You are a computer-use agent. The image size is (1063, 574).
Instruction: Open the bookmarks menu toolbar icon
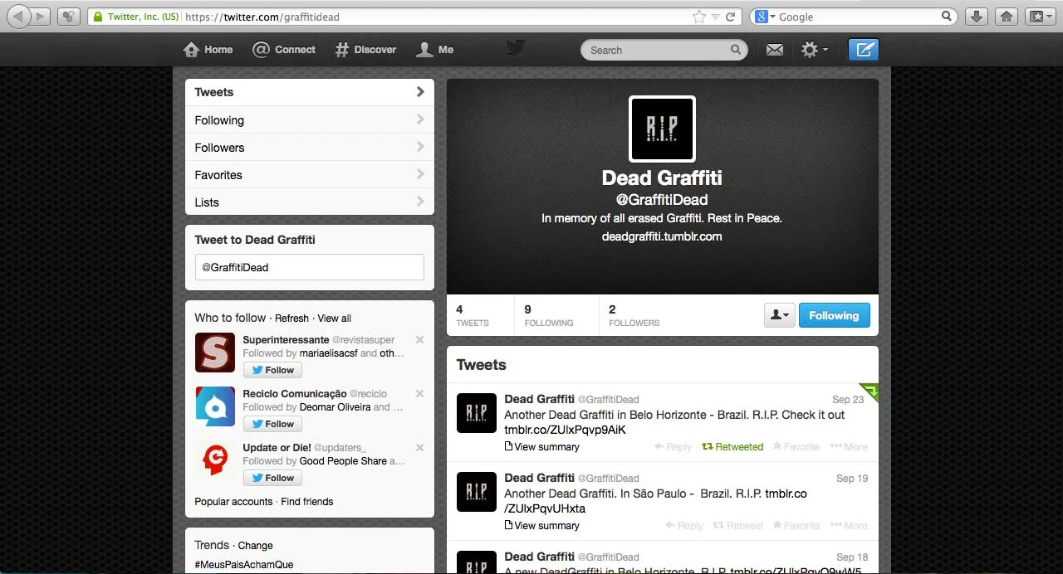pyautogui.click(x=1039, y=17)
